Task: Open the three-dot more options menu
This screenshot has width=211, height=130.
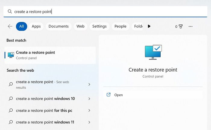Action: click(191, 26)
